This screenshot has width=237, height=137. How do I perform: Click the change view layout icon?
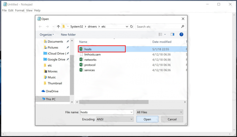160,34
